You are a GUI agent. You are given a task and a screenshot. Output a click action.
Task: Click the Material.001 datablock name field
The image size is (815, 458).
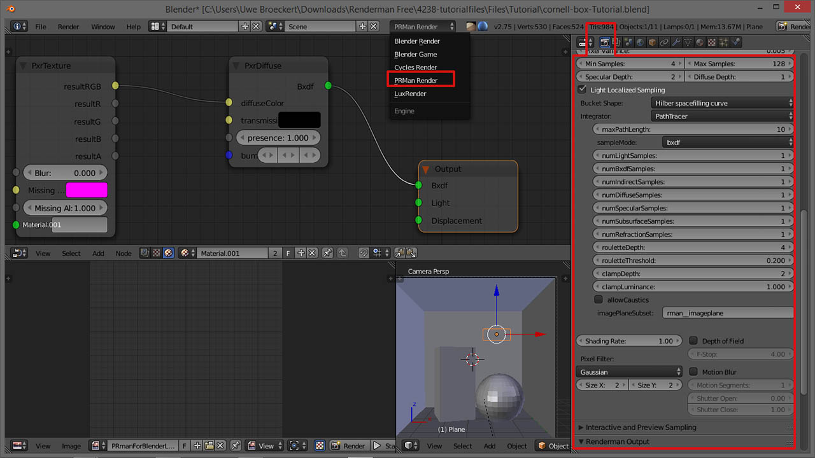(232, 253)
